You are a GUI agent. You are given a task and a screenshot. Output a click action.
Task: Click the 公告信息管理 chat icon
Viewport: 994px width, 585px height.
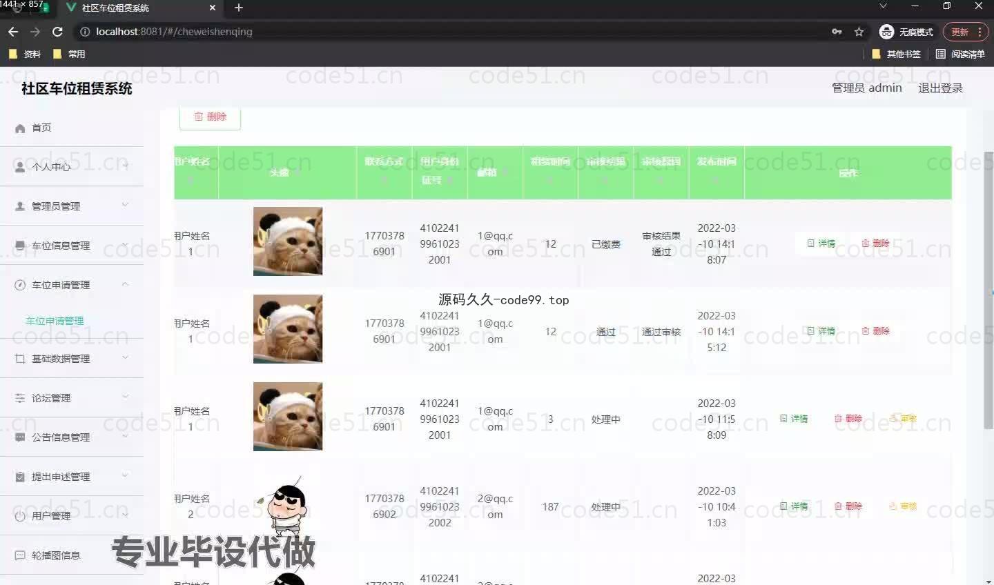pos(20,437)
